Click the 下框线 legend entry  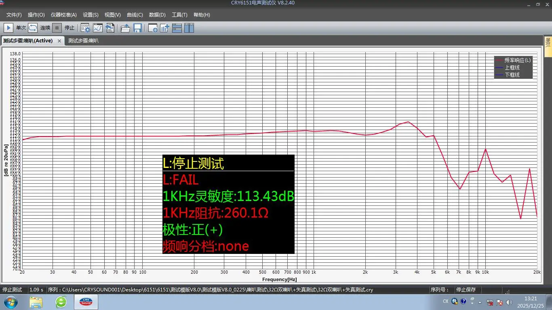tap(508, 75)
